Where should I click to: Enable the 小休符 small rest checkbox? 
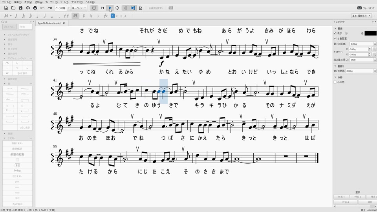[x=335, y=82]
